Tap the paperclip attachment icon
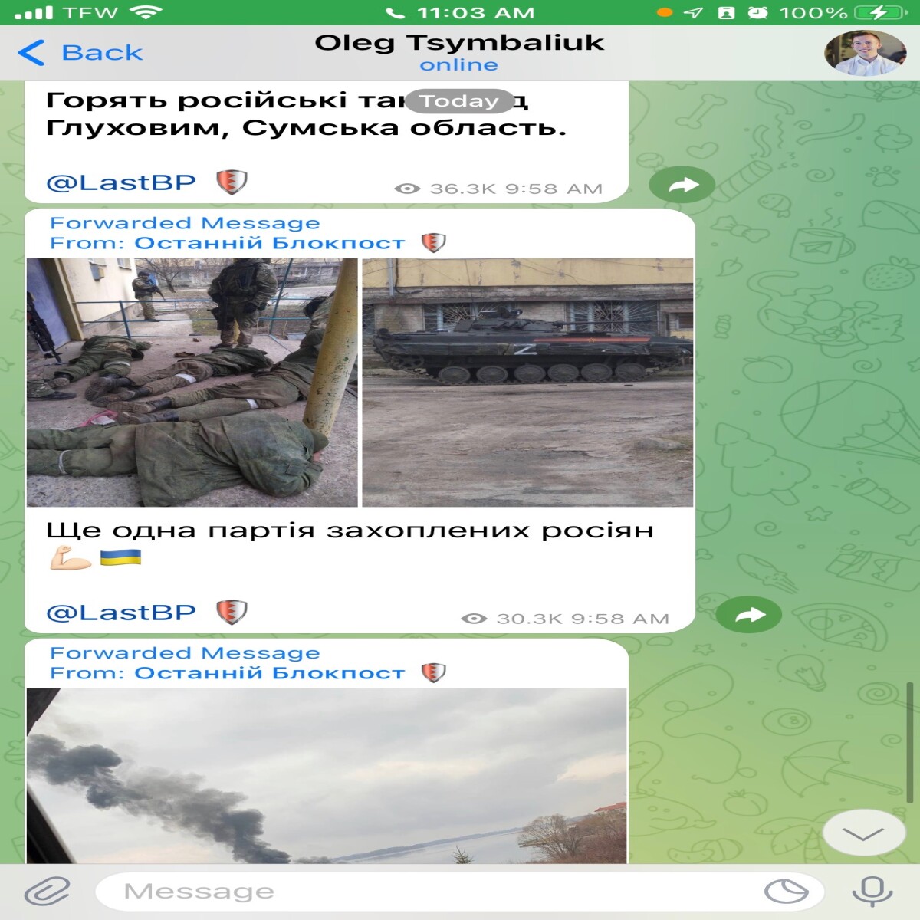The height and width of the screenshot is (920, 920). coord(48,892)
